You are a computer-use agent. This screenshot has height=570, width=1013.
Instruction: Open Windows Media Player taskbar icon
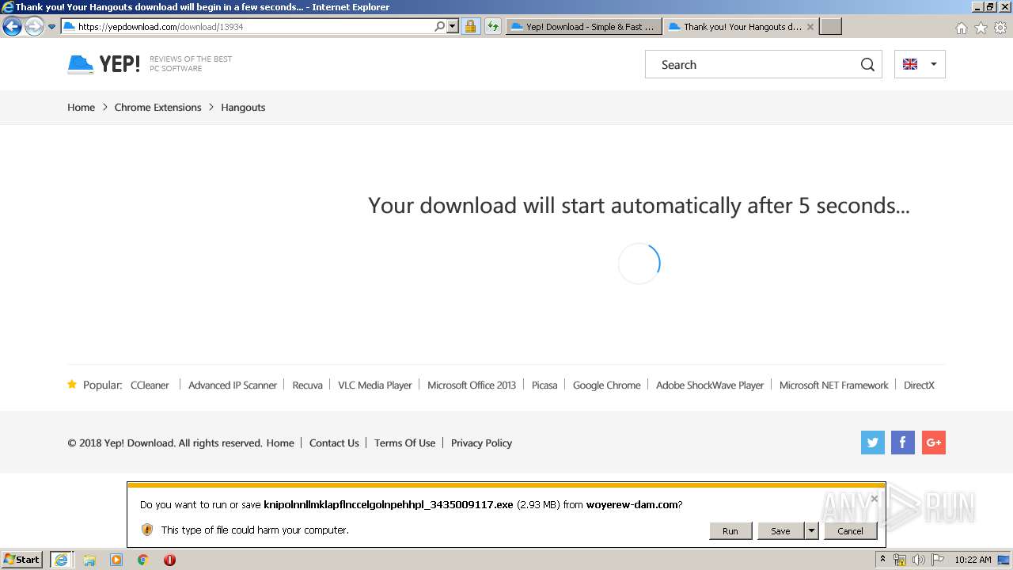[x=116, y=560]
